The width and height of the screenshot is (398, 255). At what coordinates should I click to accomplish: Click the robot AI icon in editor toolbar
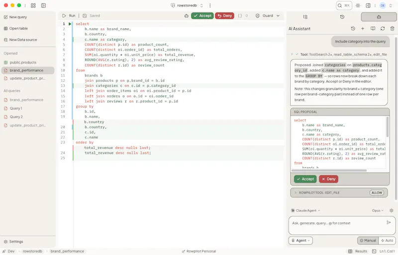[186, 16]
